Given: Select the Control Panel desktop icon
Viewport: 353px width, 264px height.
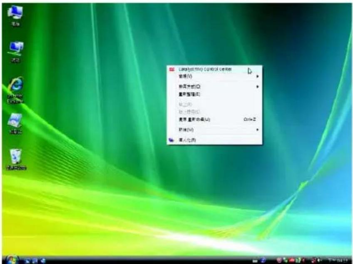Looking at the screenshot, I should point(15,123).
